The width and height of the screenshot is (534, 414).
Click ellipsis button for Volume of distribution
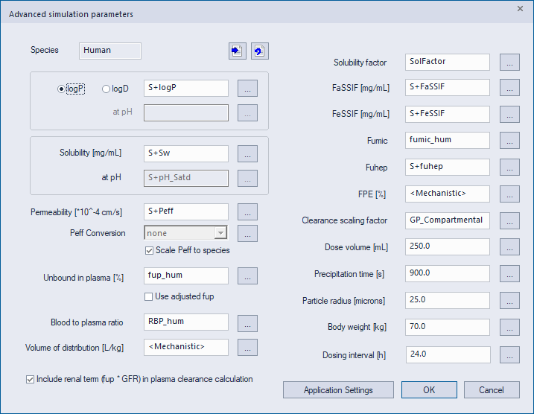(x=247, y=347)
